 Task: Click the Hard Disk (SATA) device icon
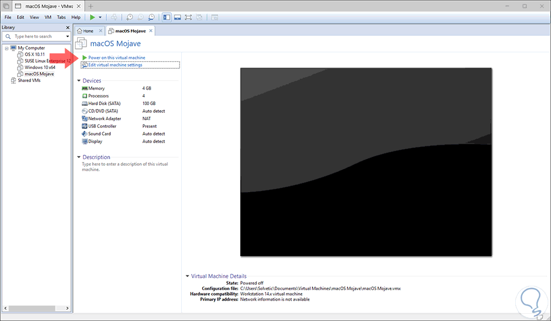tap(85, 104)
